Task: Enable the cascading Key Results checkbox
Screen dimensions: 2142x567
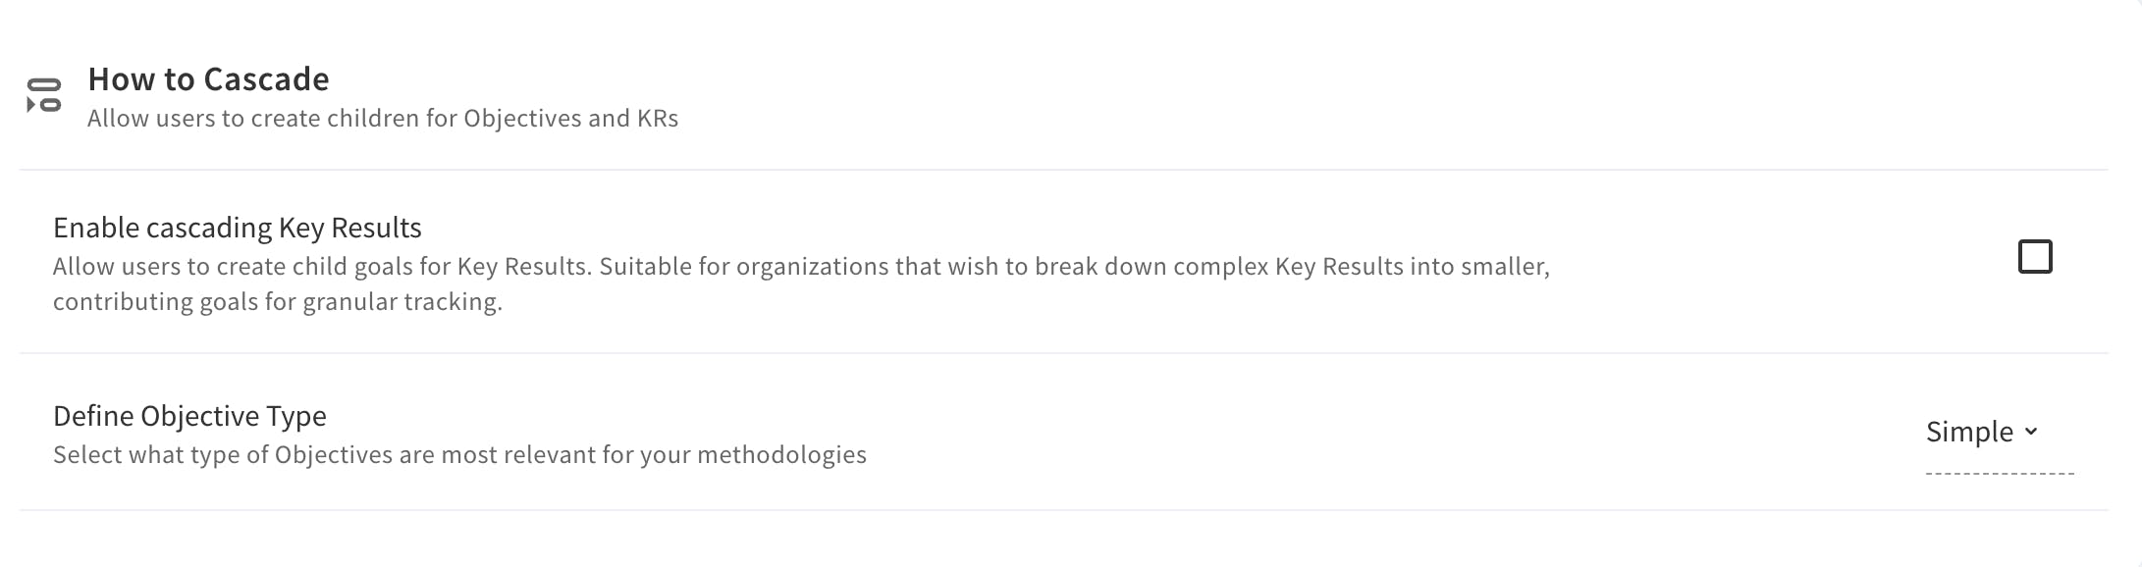Action: 2034,257
